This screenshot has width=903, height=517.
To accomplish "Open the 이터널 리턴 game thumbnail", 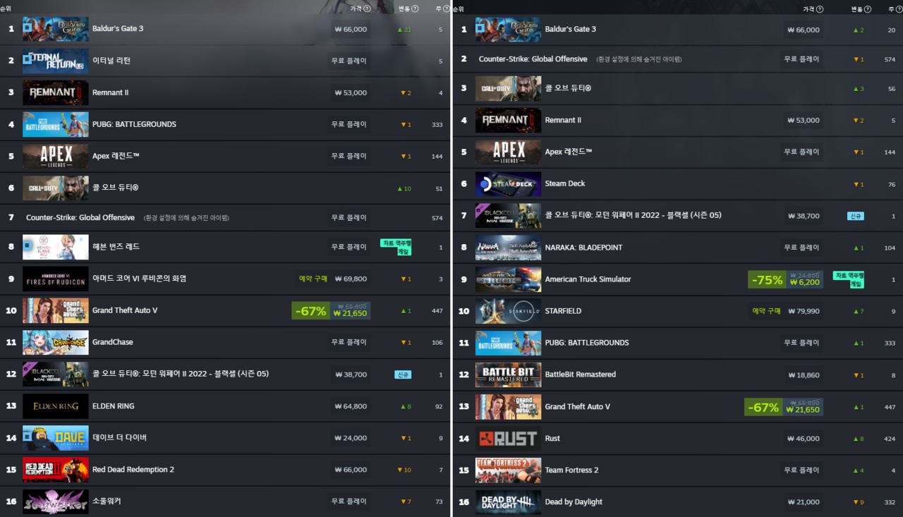I will (x=55, y=61).
